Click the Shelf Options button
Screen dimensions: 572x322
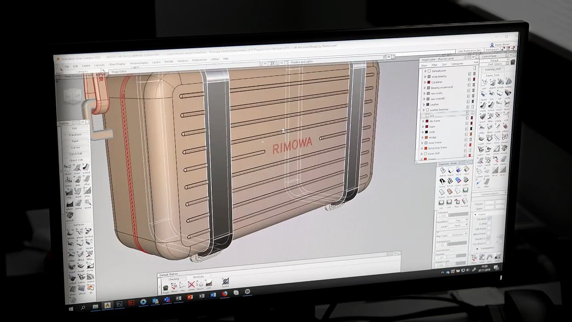(495, 64)
